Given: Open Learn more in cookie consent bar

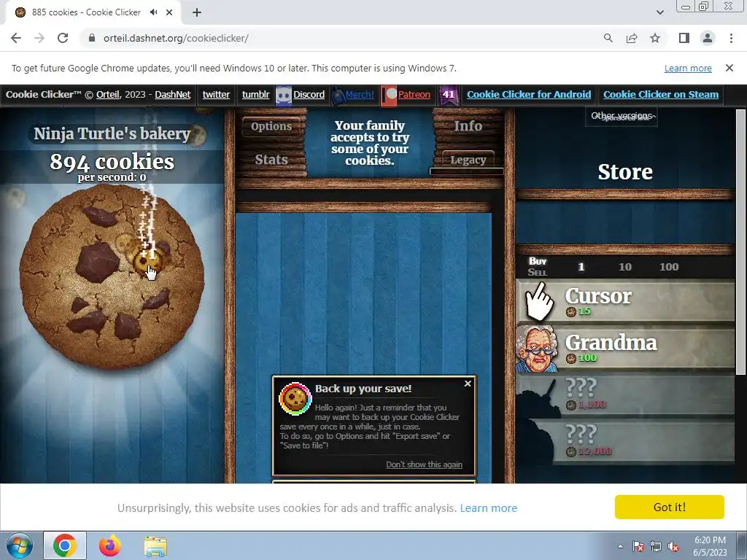Looking at the screenshot, I should 488,508.
